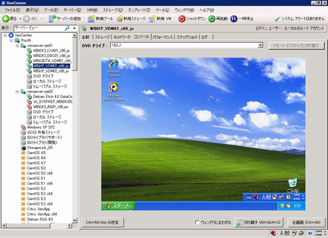Image resolution: width=328 pixels, height=238 pixels.
Task: Select Debian Etch 4.0 DataCo VM
Action: tap(53, 97)
